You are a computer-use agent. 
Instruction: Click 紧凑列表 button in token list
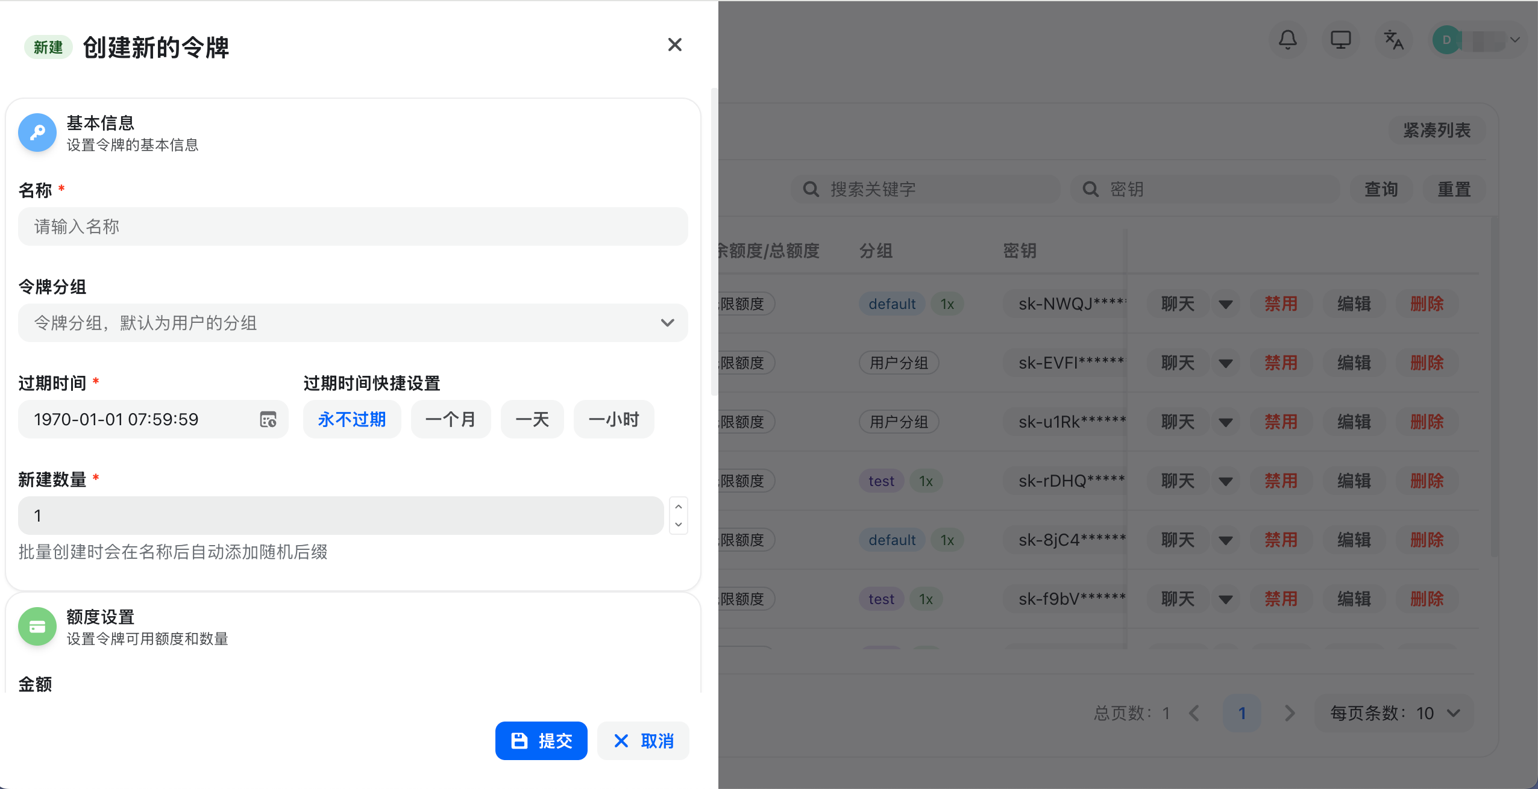(1437, 130)
